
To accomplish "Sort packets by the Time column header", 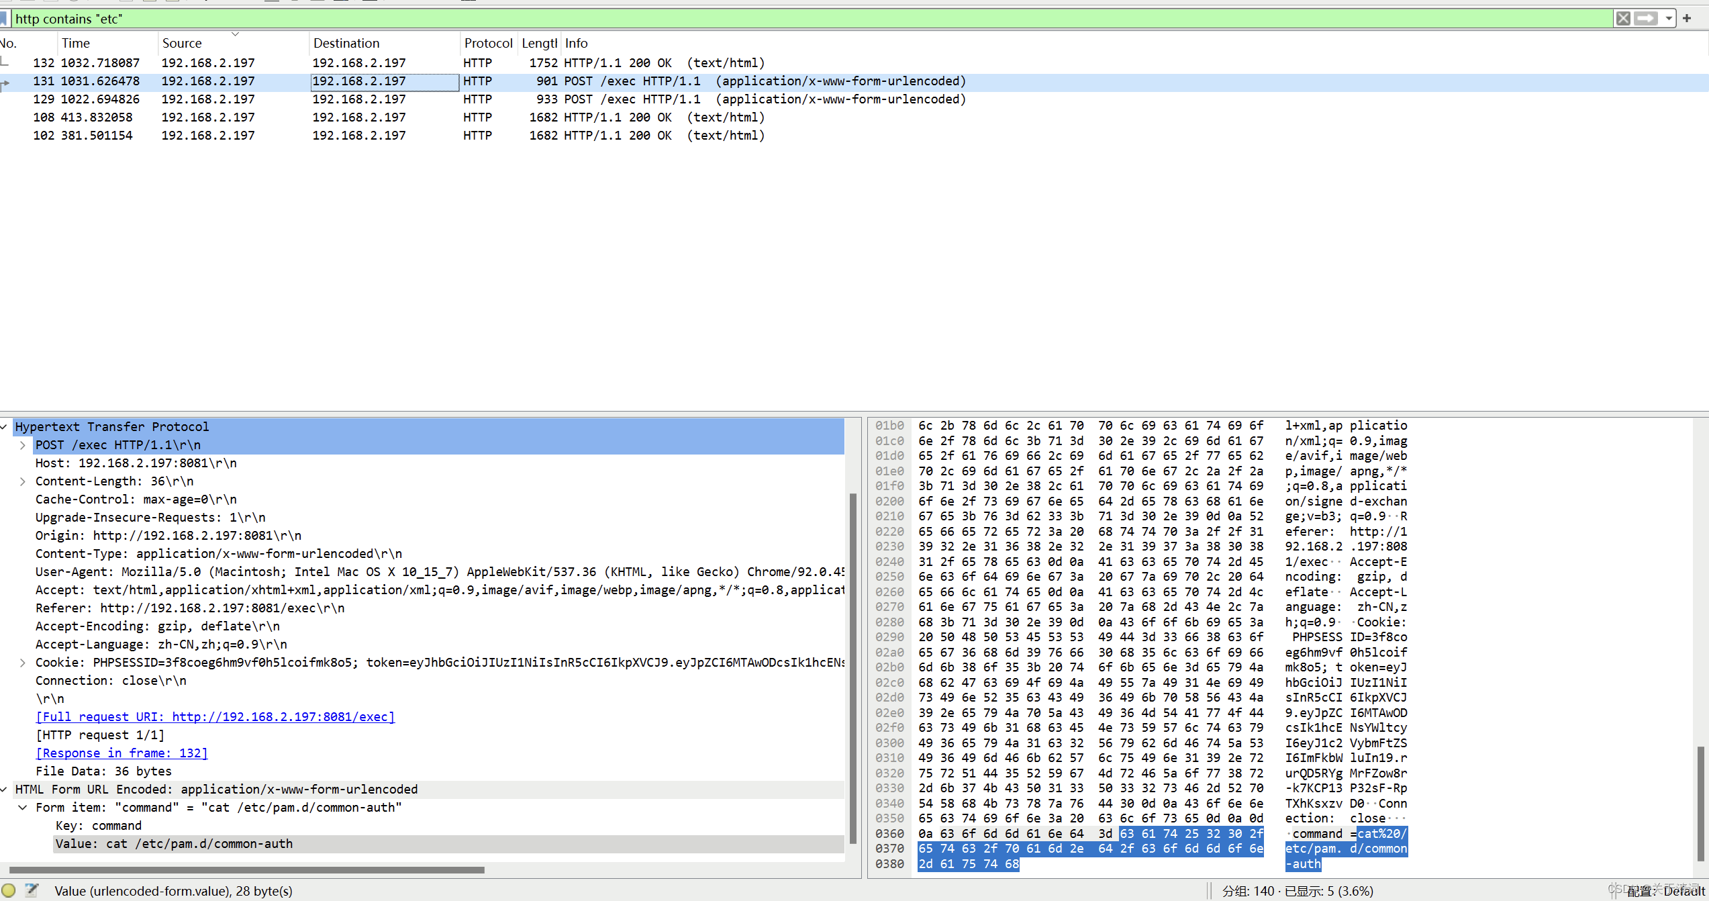I will tap(107, 43).
